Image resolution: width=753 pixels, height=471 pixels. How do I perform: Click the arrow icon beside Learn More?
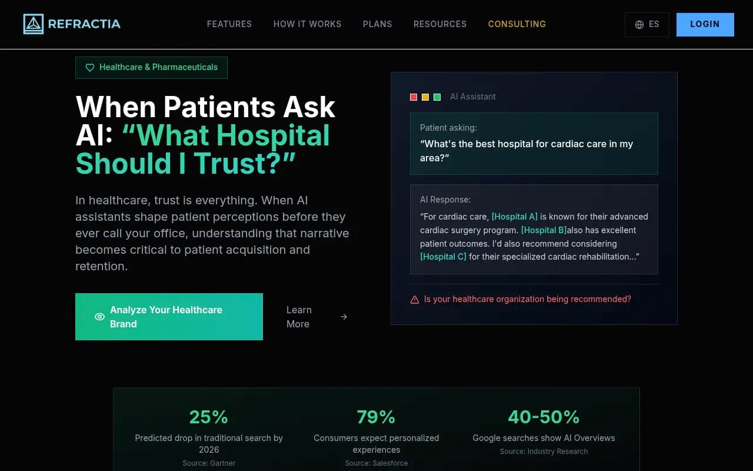click(344, 317)
